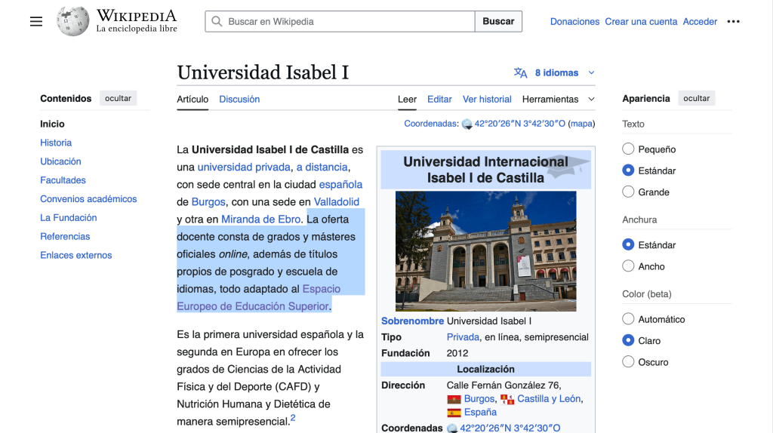
Task: Click the Buscar button
Action: coord(498,21)
